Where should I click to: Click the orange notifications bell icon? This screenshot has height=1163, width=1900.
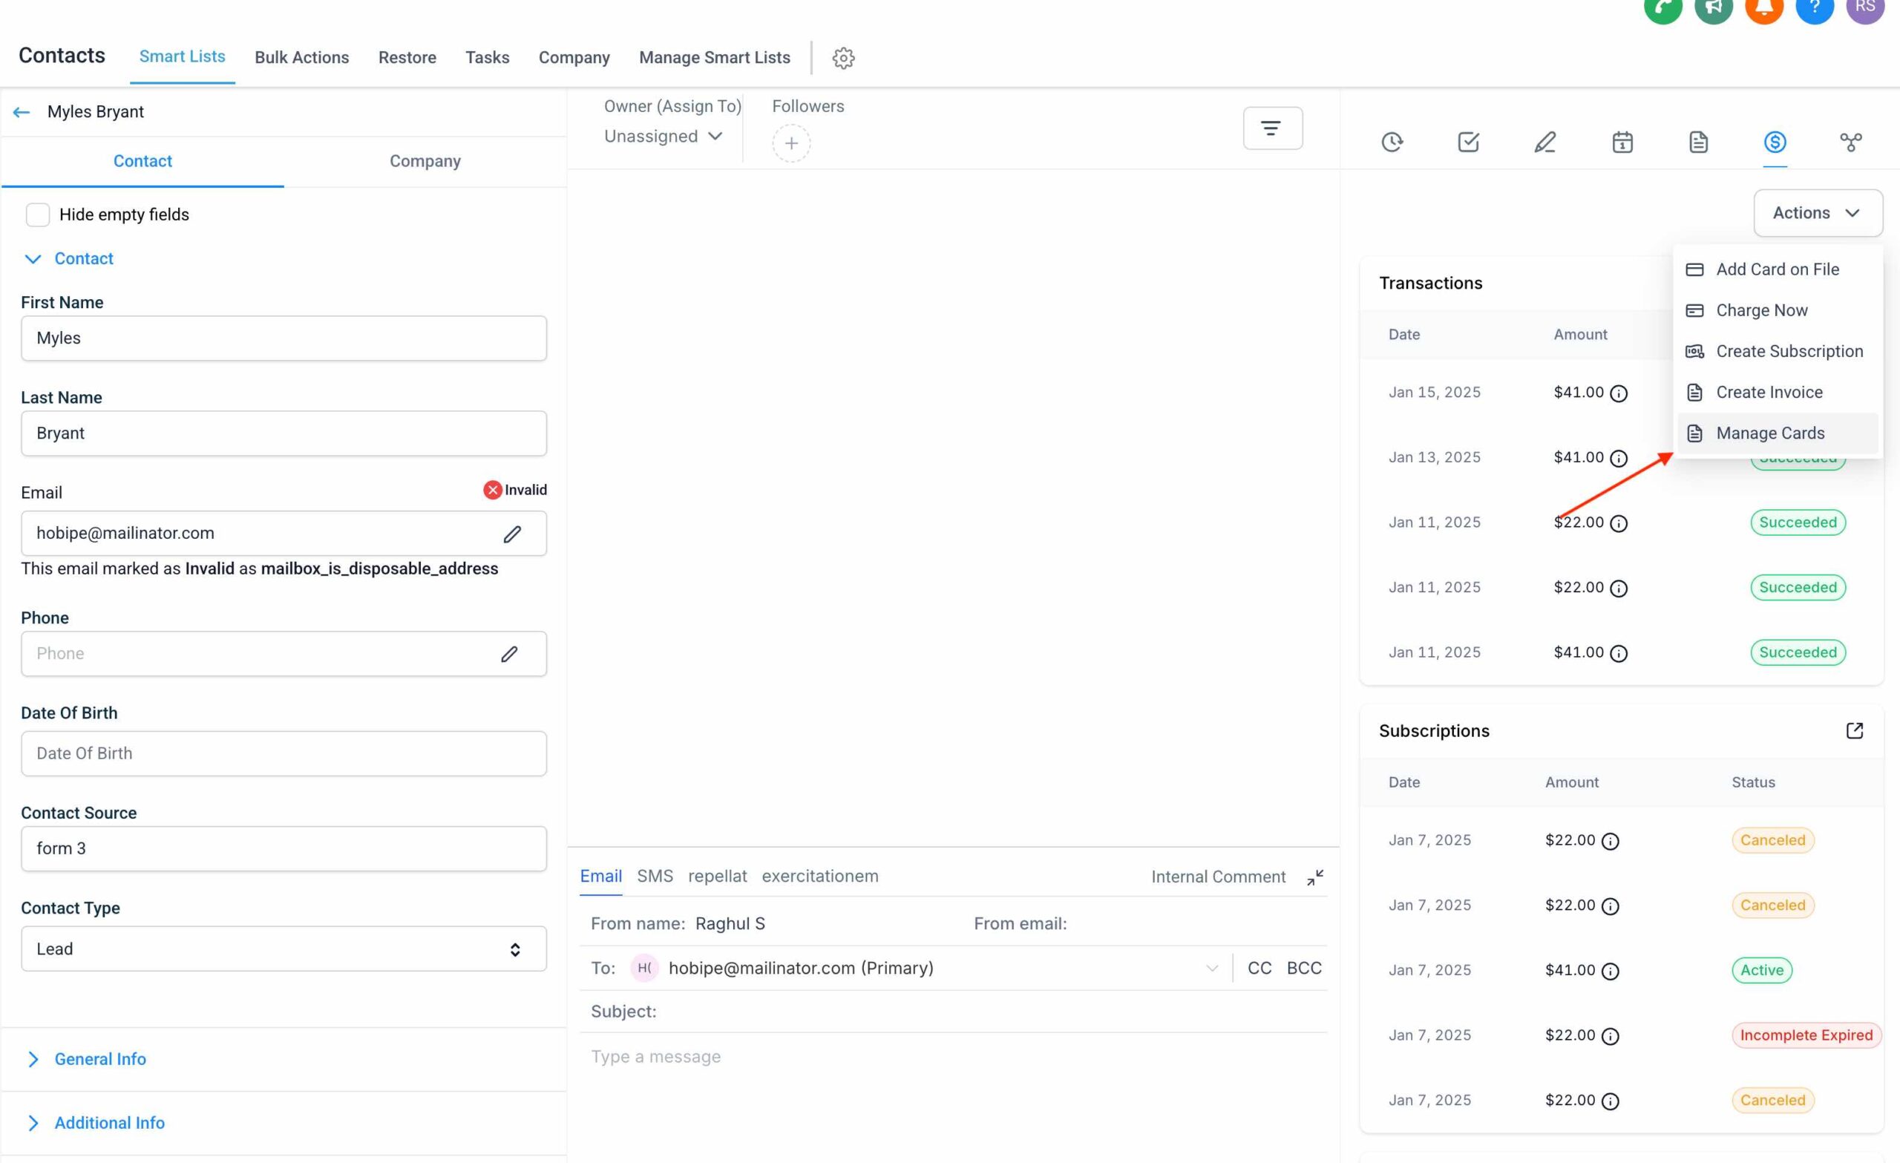tap(1764, 8)
